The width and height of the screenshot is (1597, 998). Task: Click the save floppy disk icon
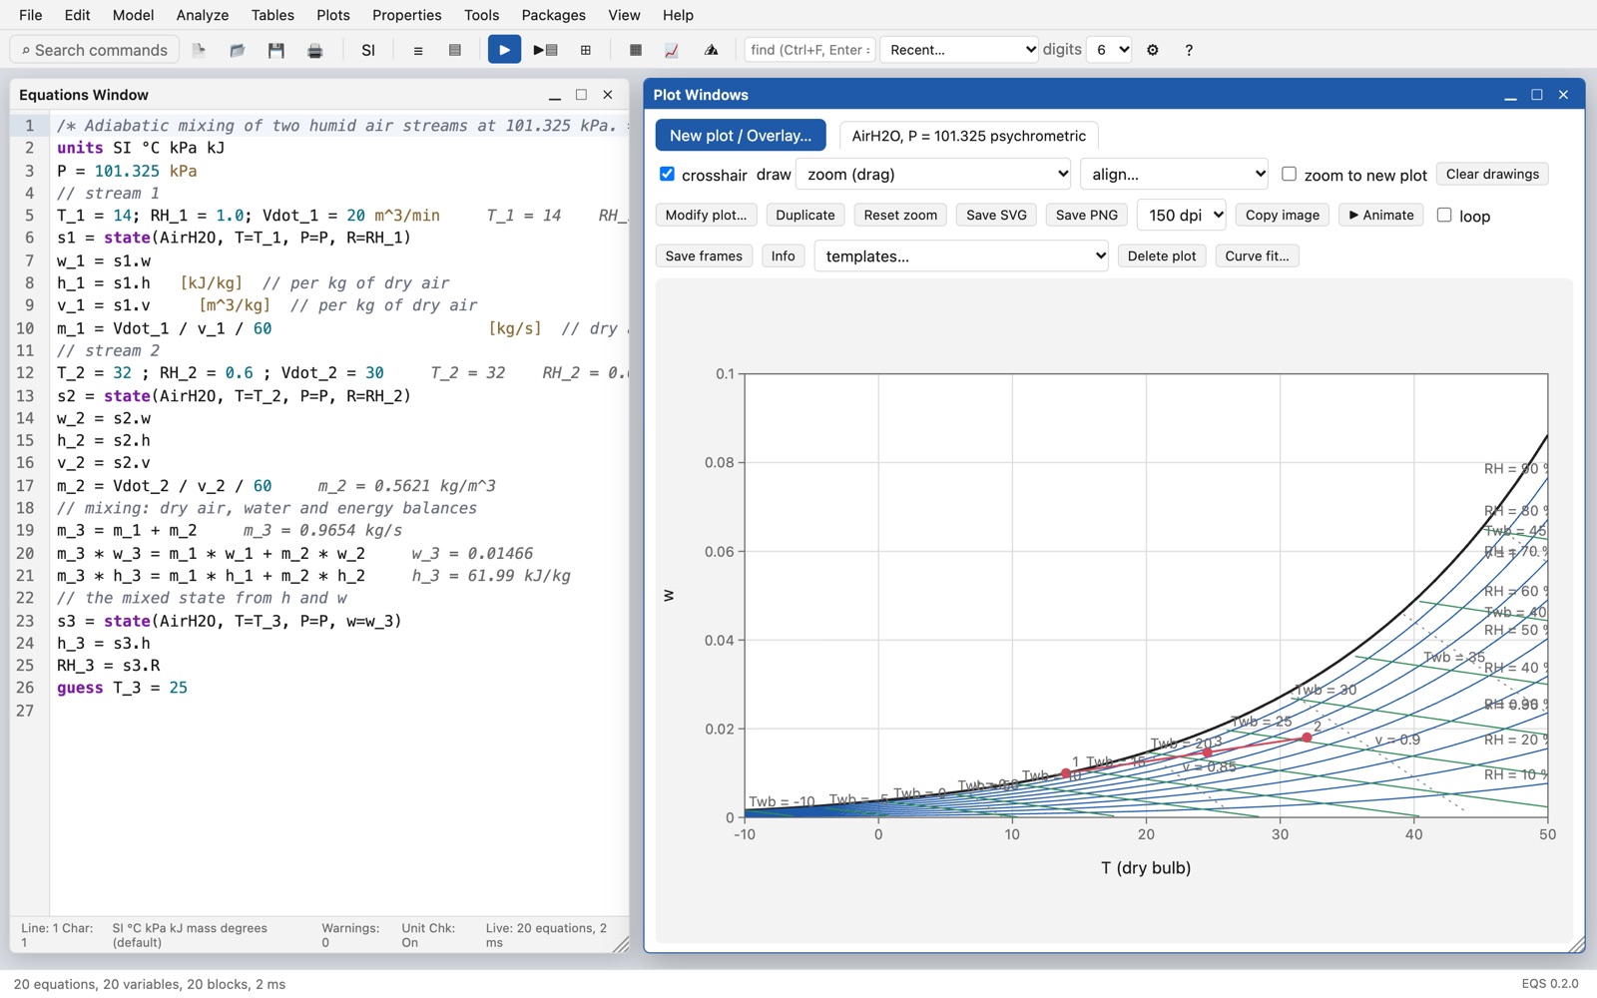pyautogui.click(x=276, y=50)
